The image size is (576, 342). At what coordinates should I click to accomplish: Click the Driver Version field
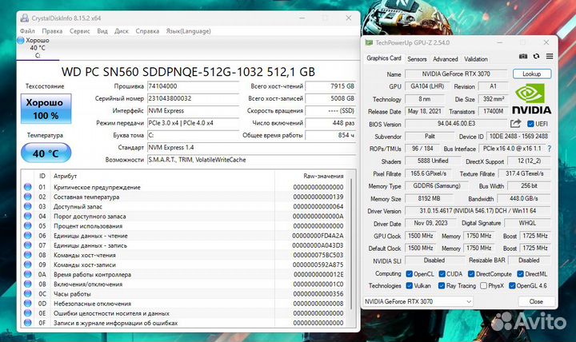point(478,211)
